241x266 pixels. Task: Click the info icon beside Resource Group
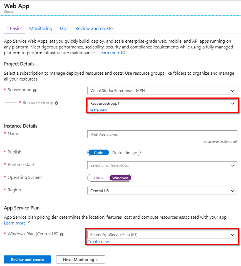(56, 103)
